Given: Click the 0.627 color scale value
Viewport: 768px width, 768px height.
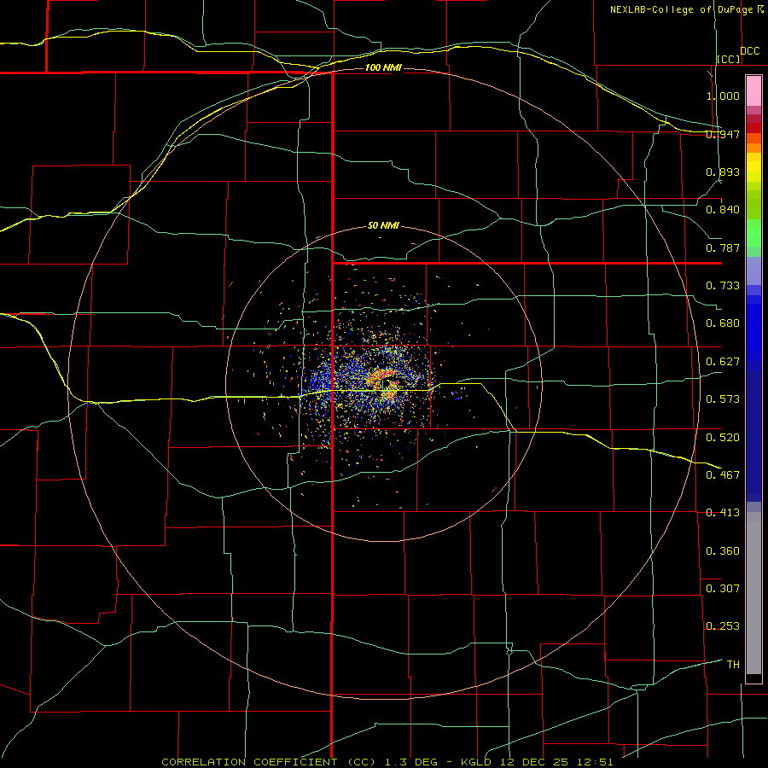Looking at the screenshot, I should coord(723,362).
